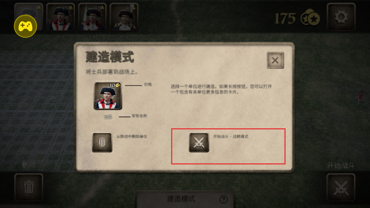Select the 40-coin officer unit card
The image size is (370, 208).
pos(124,17)
